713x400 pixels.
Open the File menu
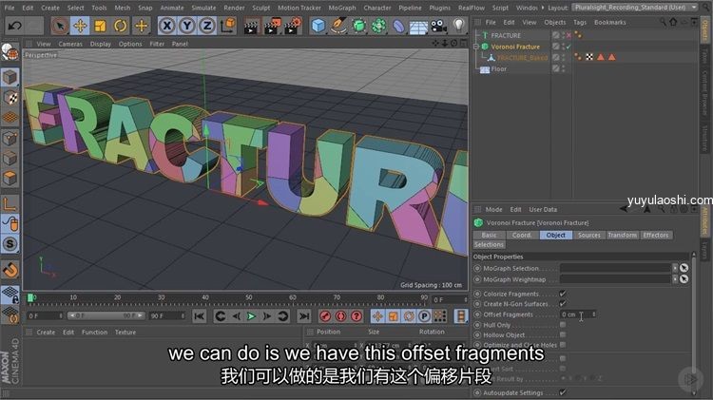click(10, 8)
